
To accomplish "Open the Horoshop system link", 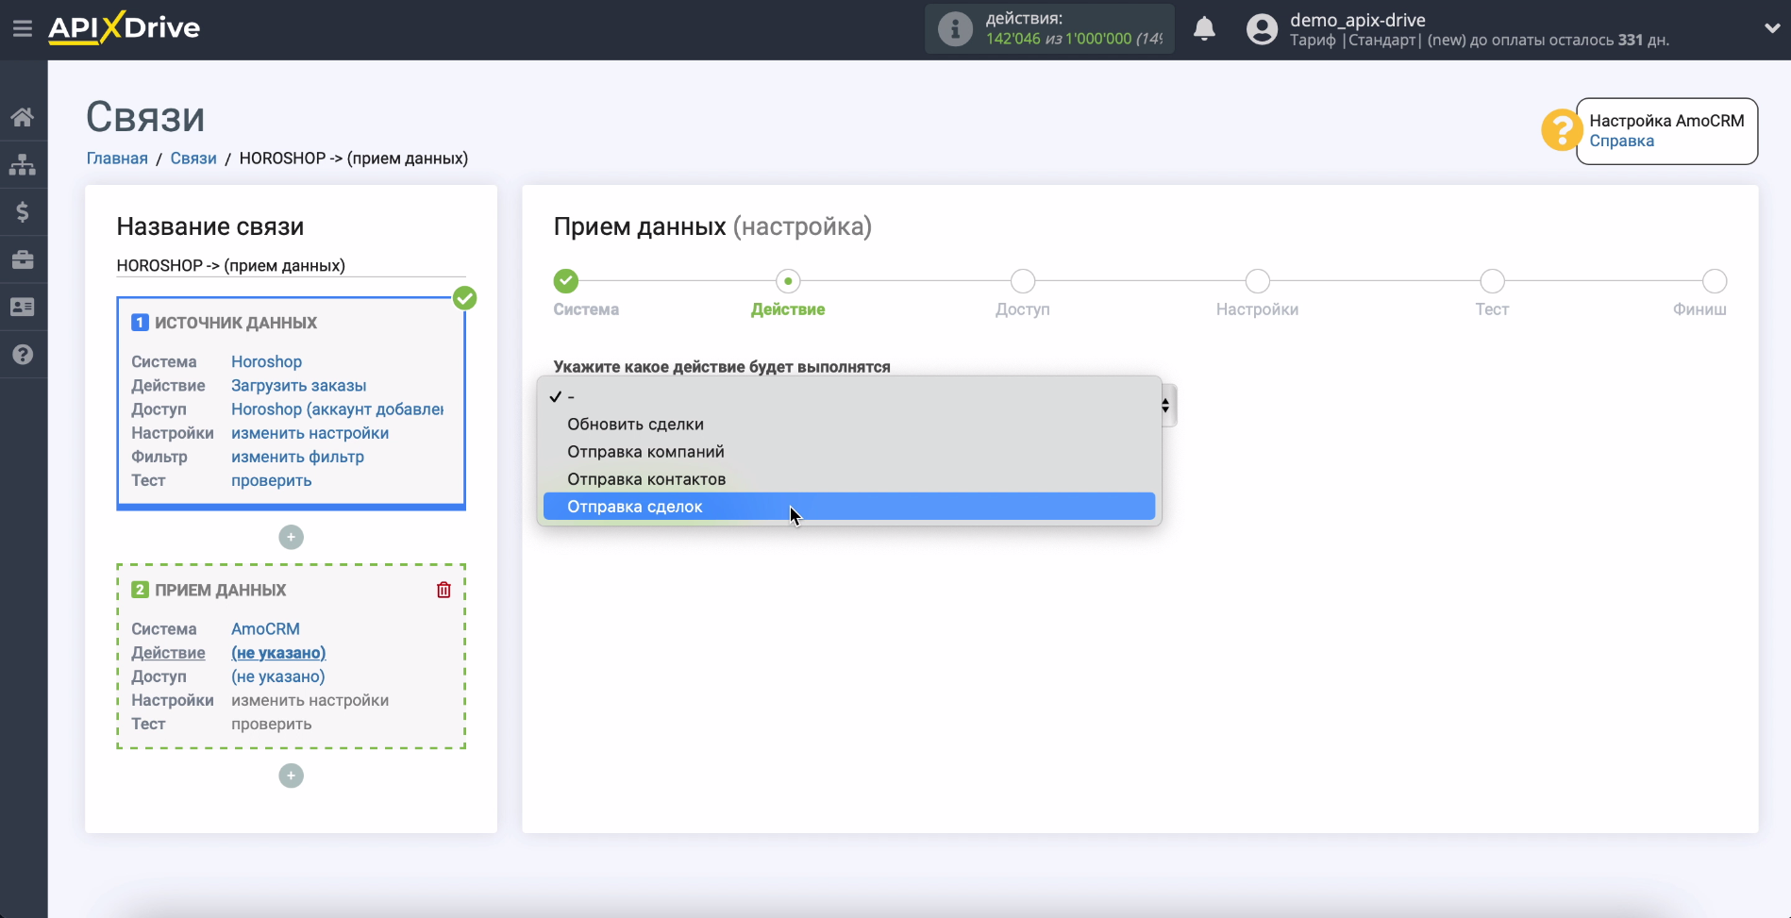I will 266,362.
